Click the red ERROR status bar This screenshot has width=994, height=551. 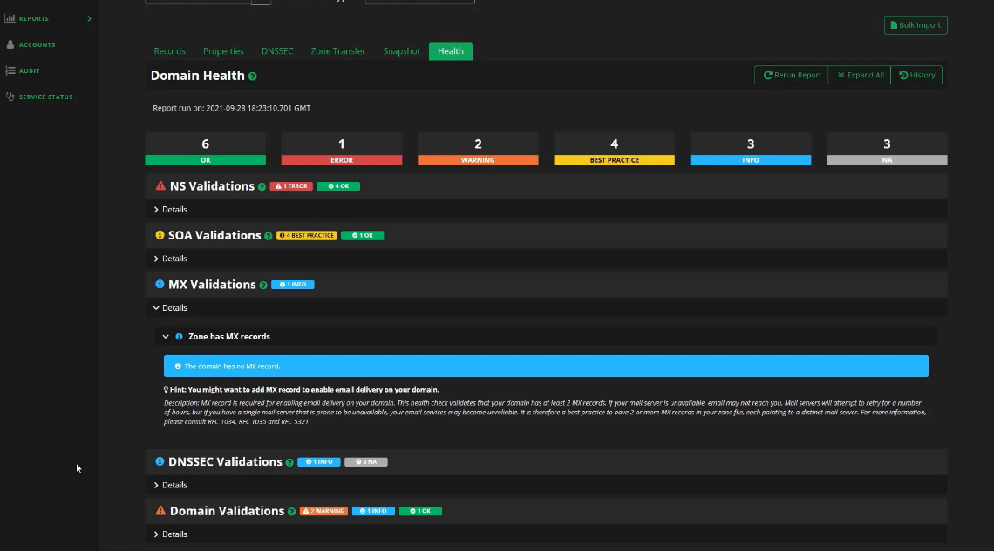tap(341, 159)
